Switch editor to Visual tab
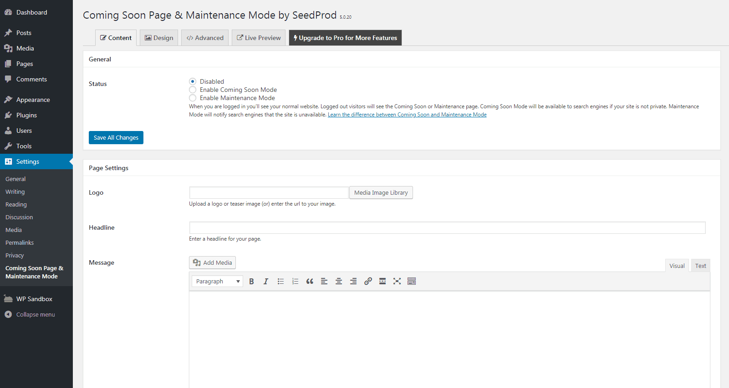The height and width of the screenshot is (388, 729). pos(677,266)
